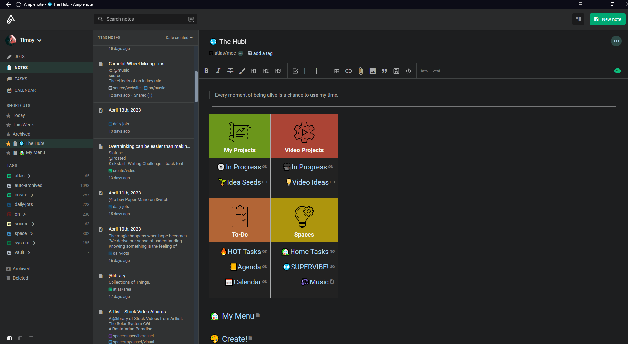The height and width of the screenshot is (344, 628).
Task: Click the undo arrow in the toolbar
Action: point(424,71)
